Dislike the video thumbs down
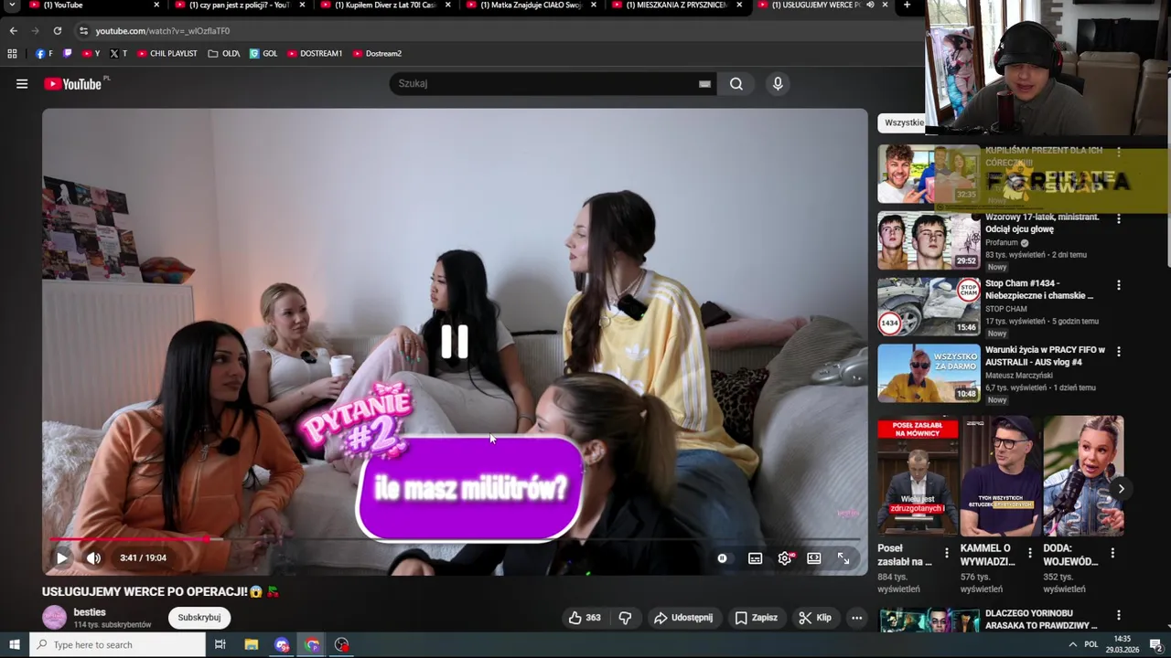The width and height of the screenshot is (1171, 658). click(625, 618)
